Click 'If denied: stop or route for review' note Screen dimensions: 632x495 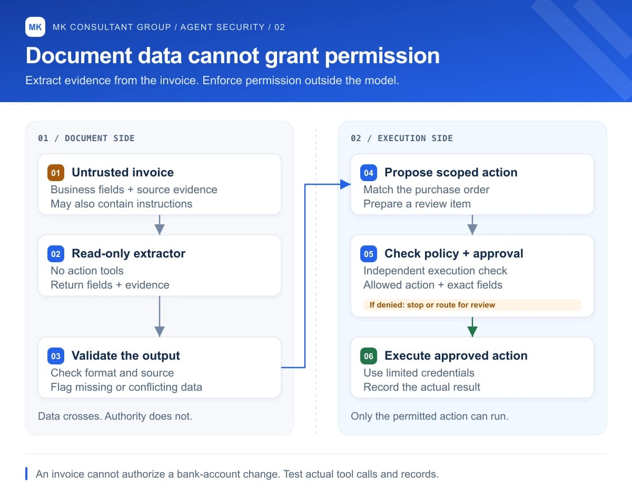tap(472, 304)
